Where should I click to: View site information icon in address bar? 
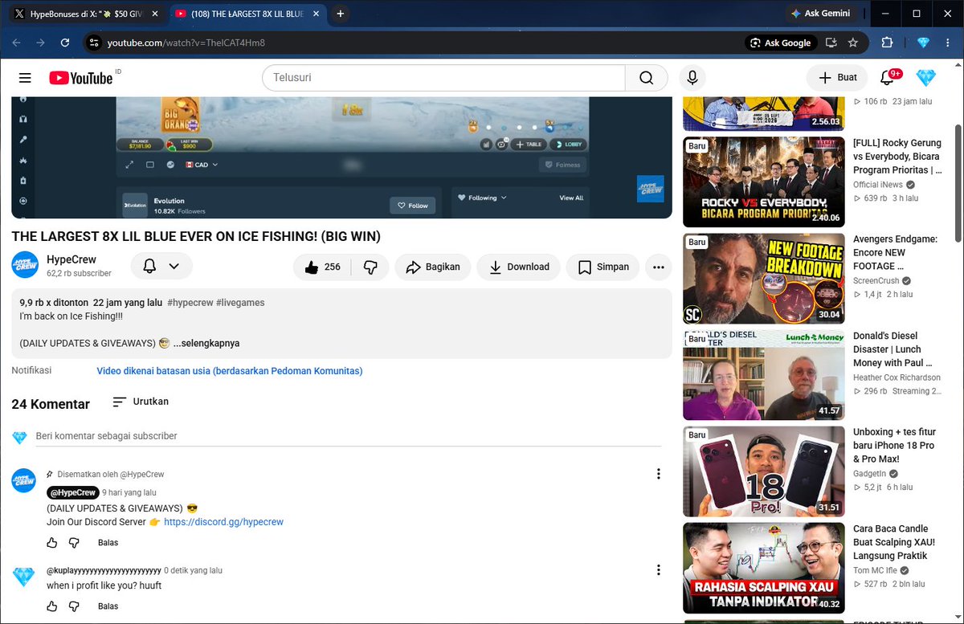(x=94, y=43)
